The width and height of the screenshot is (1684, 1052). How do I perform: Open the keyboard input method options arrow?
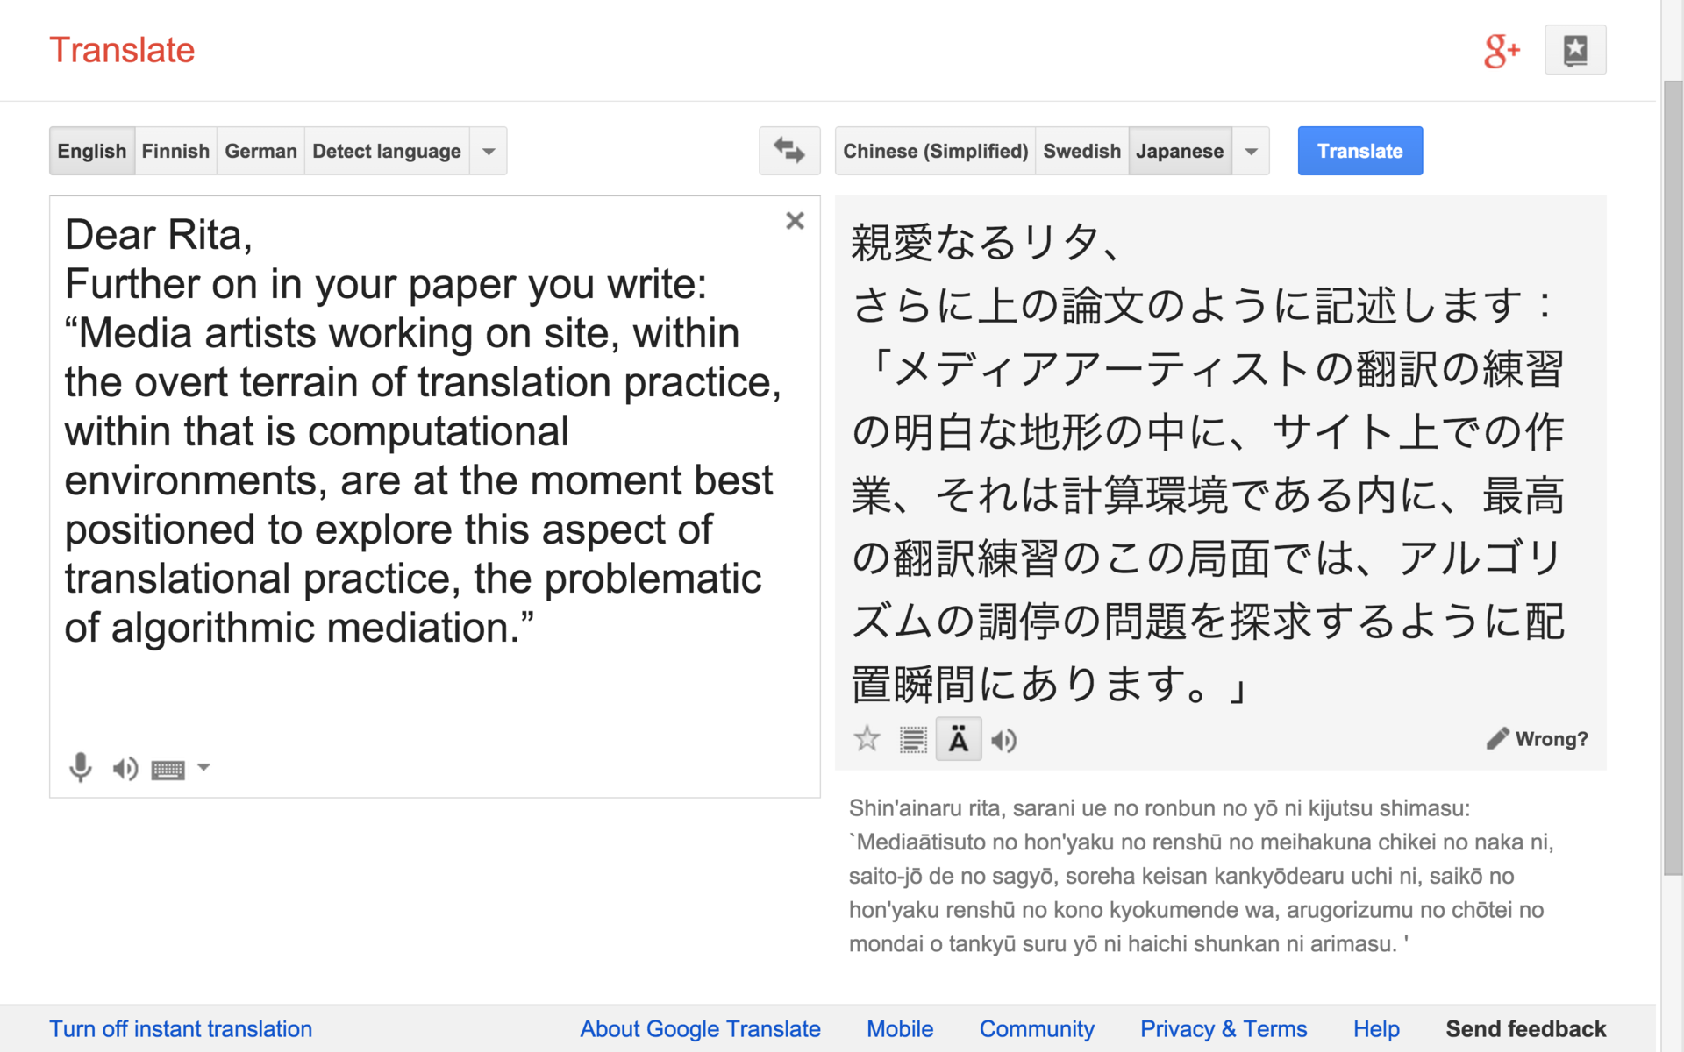click(203, 767)
